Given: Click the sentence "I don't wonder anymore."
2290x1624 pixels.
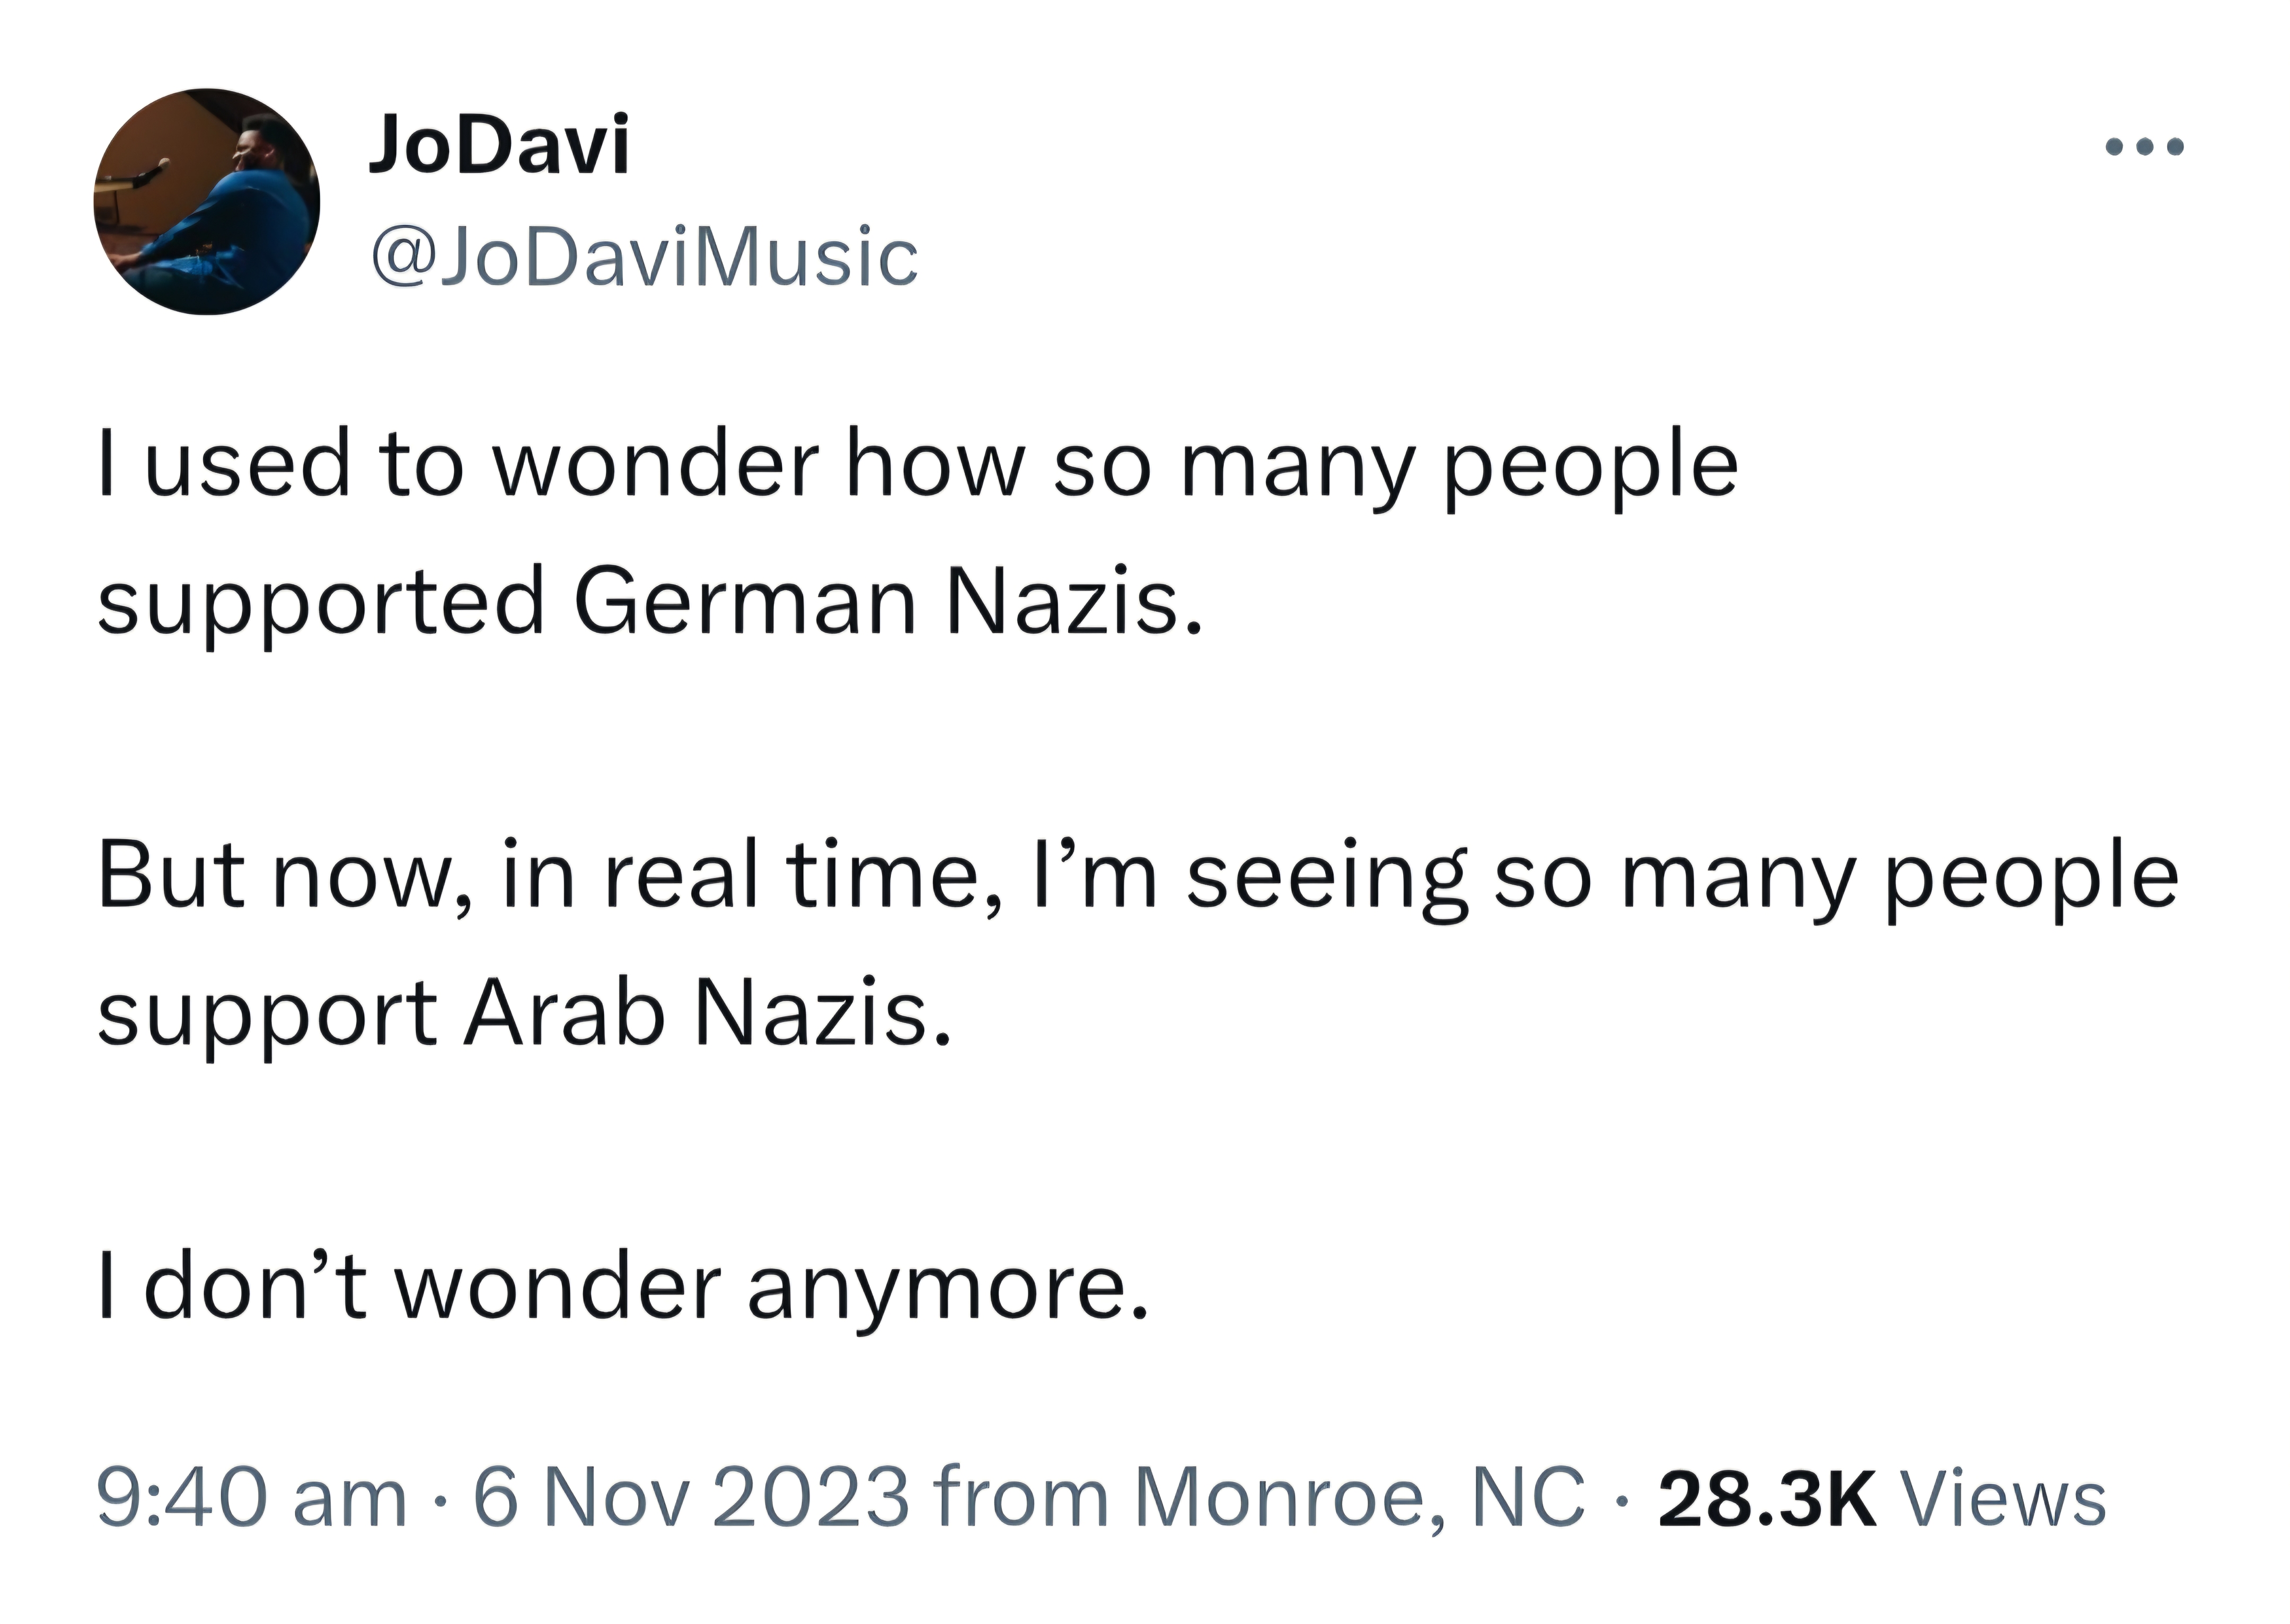Looking at the screenshot, I should click(x=623, y=1288).
